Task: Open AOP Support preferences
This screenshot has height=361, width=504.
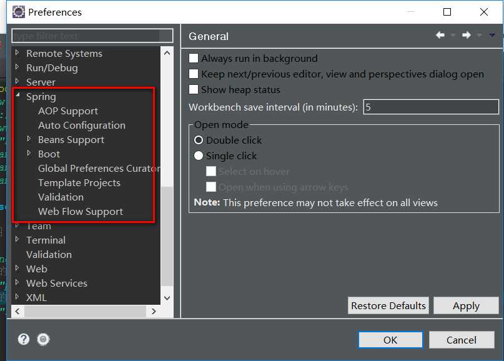Action: coord(68,111)
